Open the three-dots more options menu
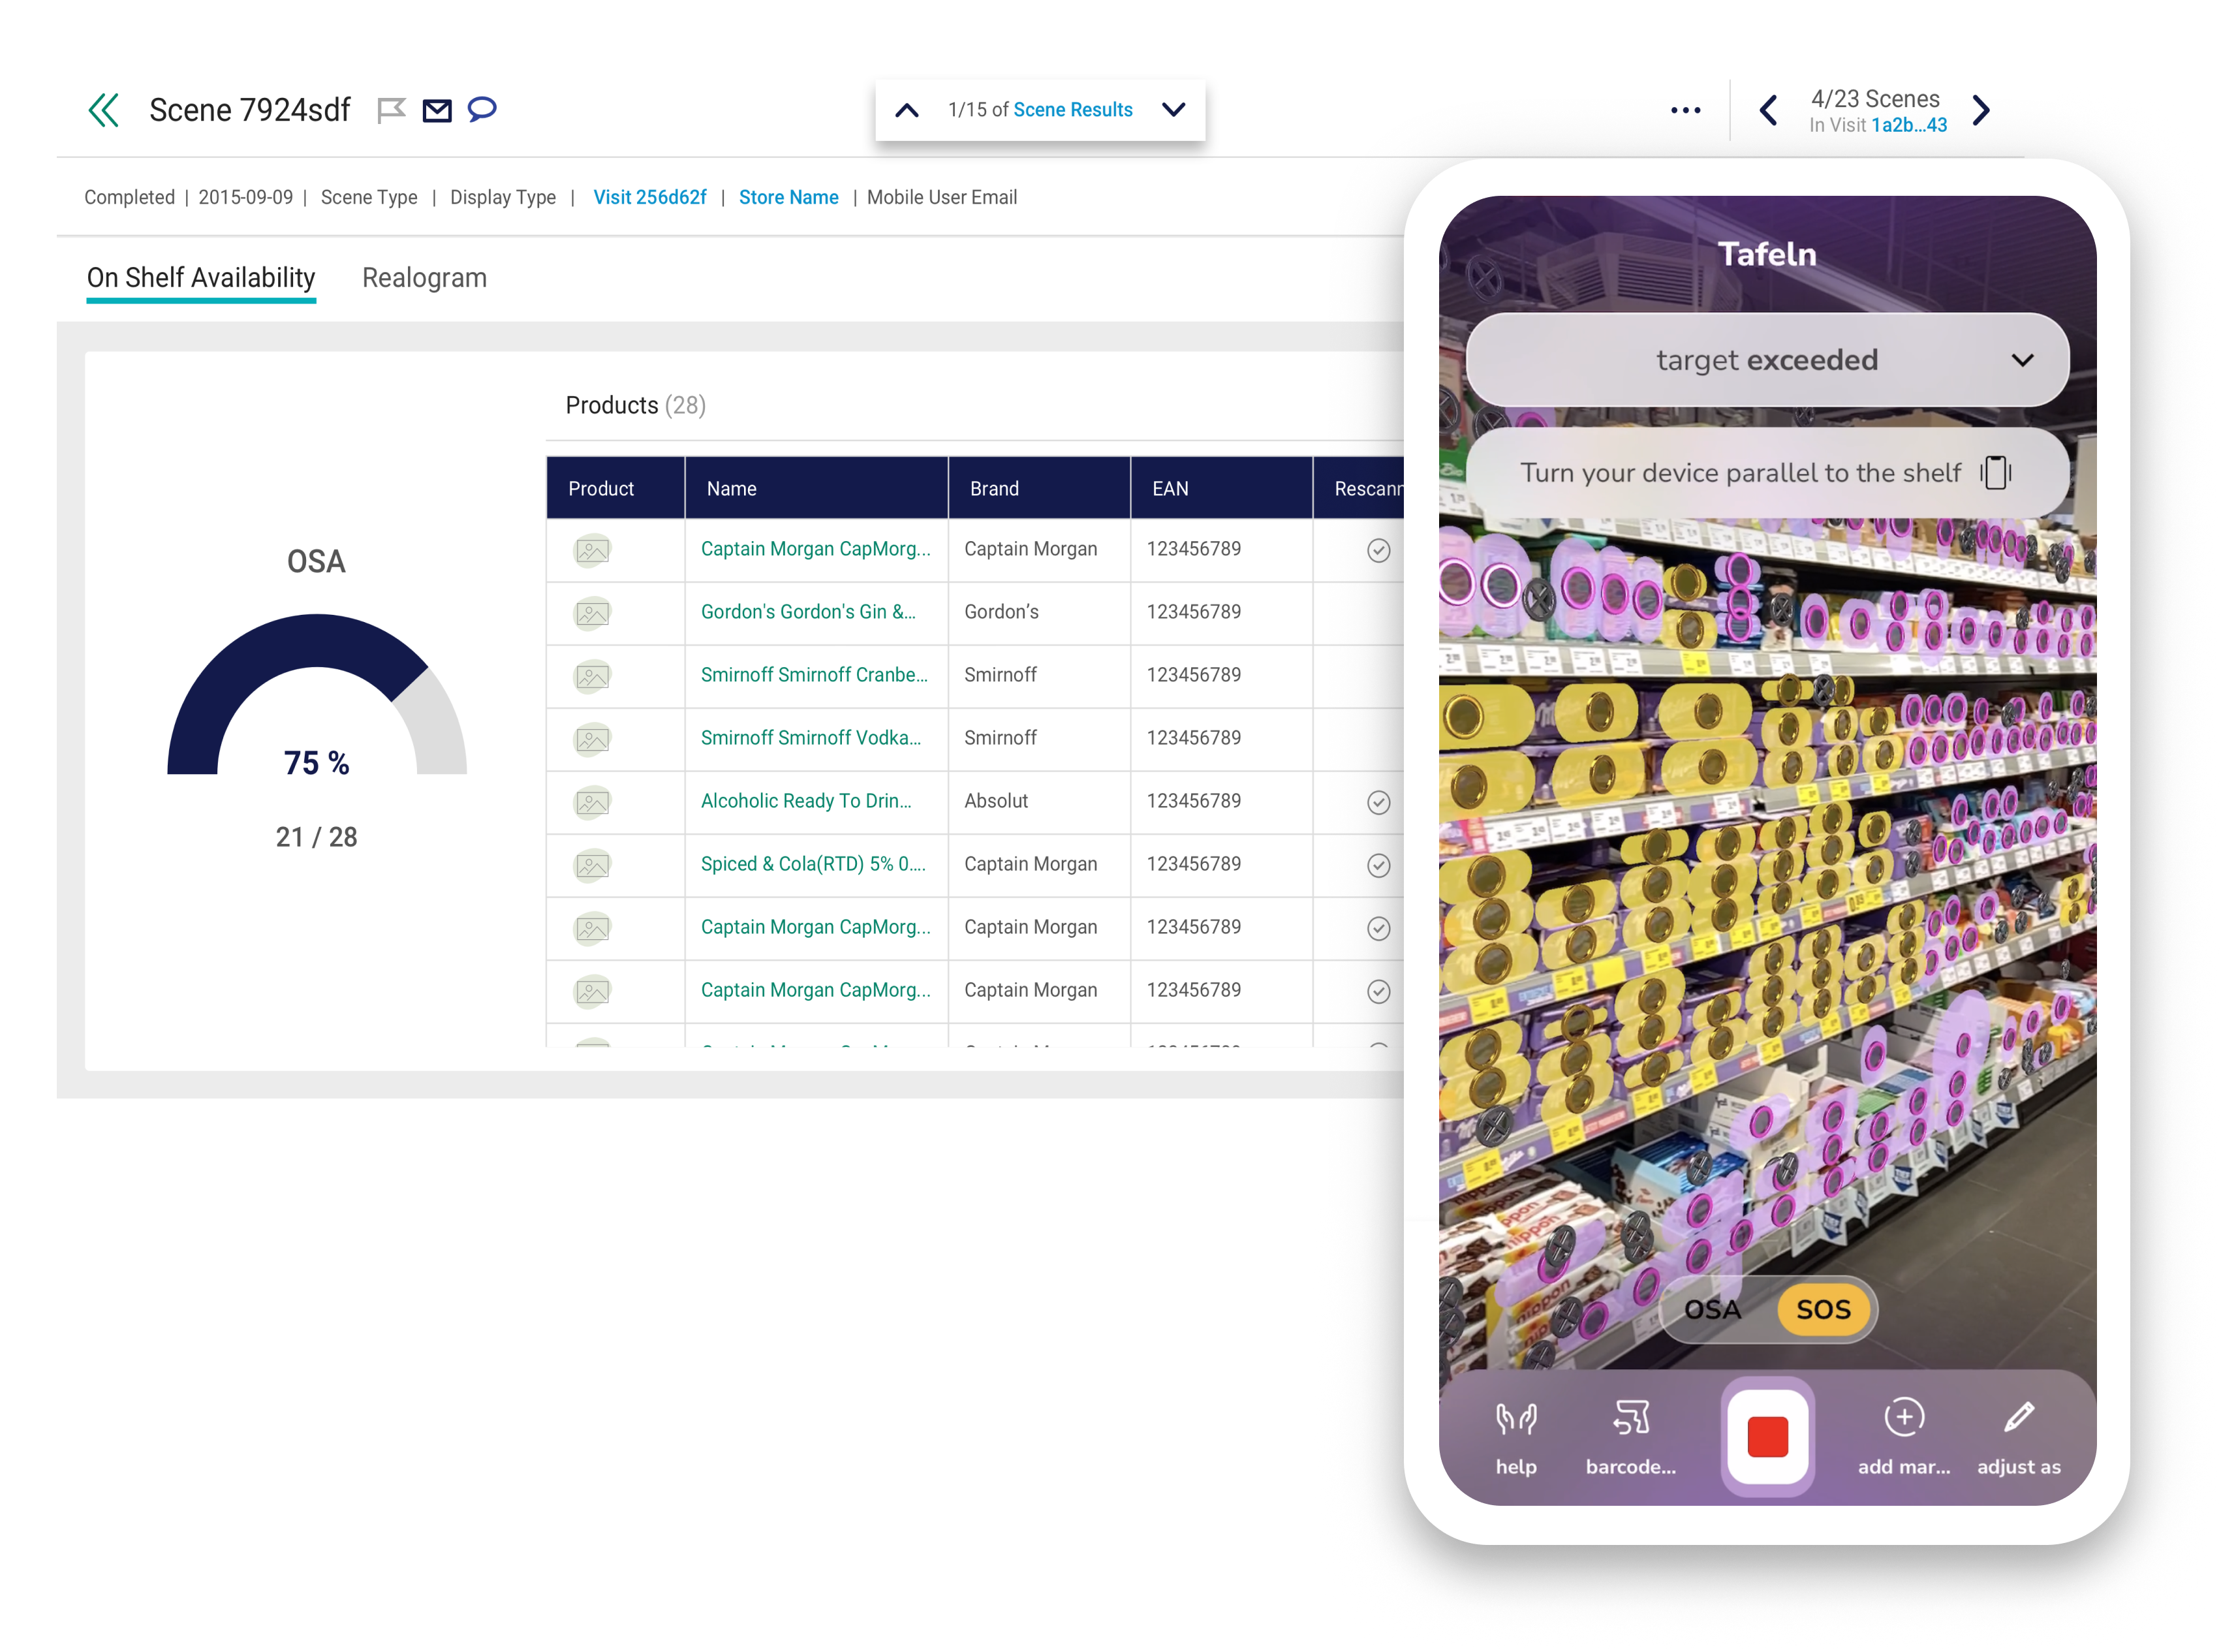 [x=1685, y=110]
